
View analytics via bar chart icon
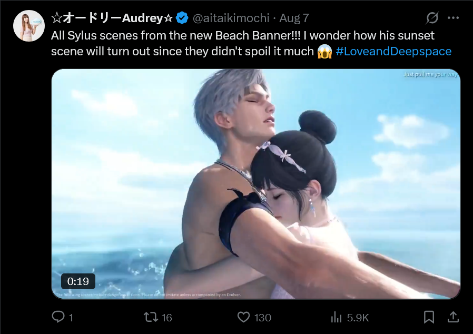click(x=337, y=317)
